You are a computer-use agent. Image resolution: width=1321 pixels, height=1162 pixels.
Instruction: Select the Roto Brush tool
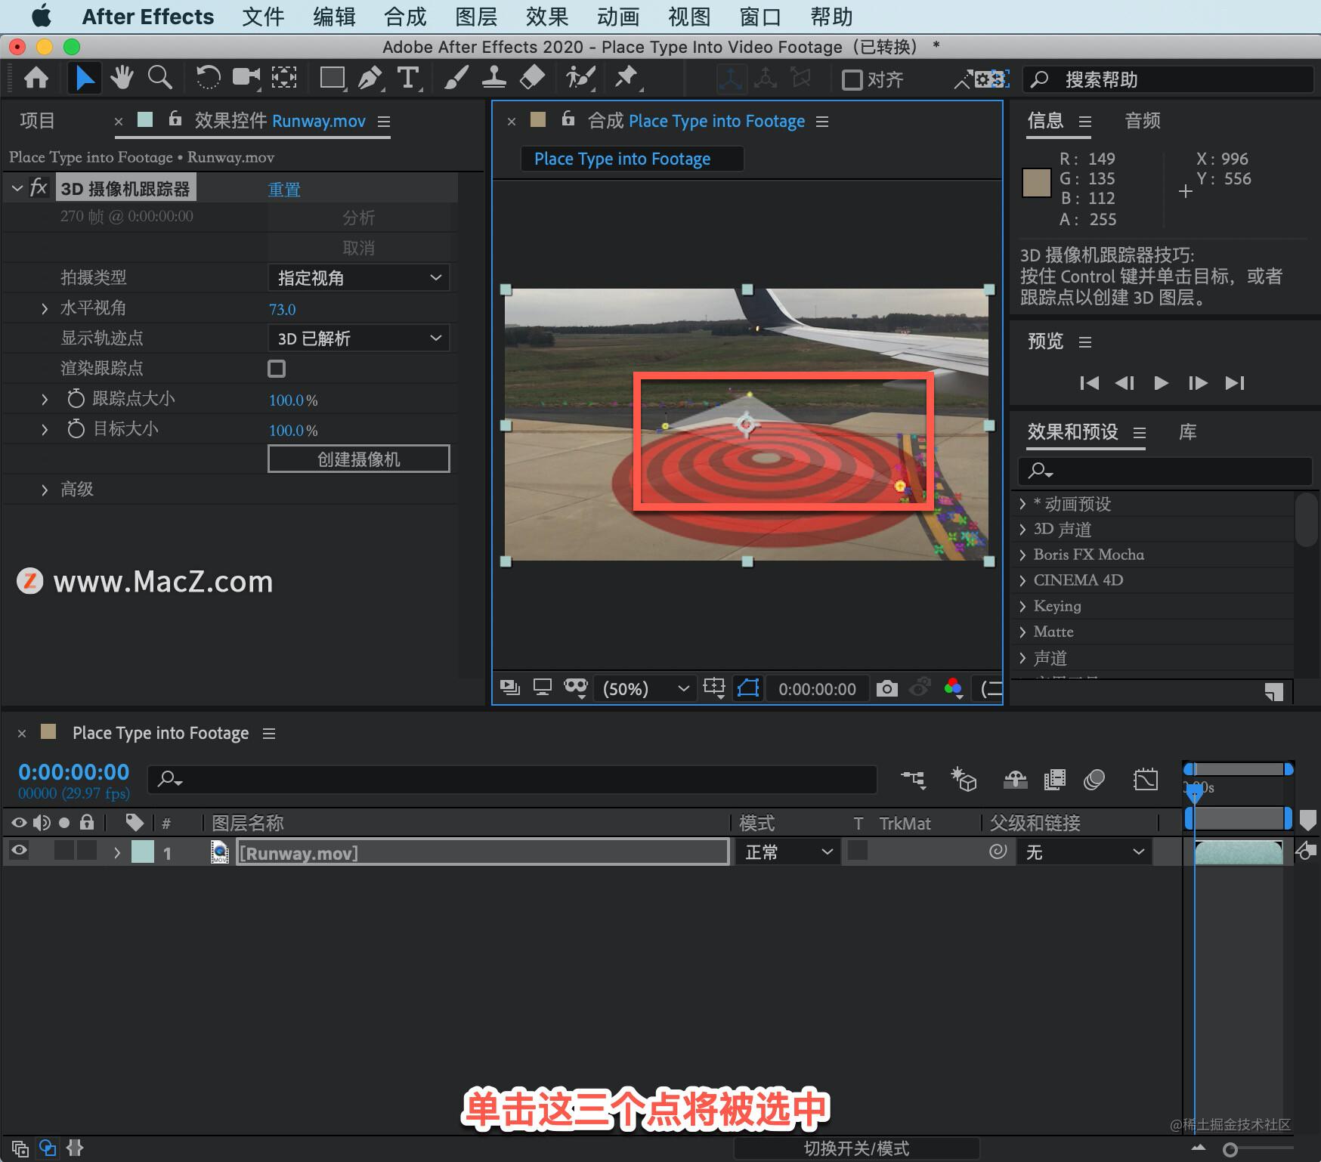(580, 78)
